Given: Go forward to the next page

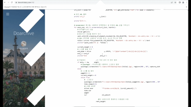Looking at the screenshot, I should pos(8,2).
